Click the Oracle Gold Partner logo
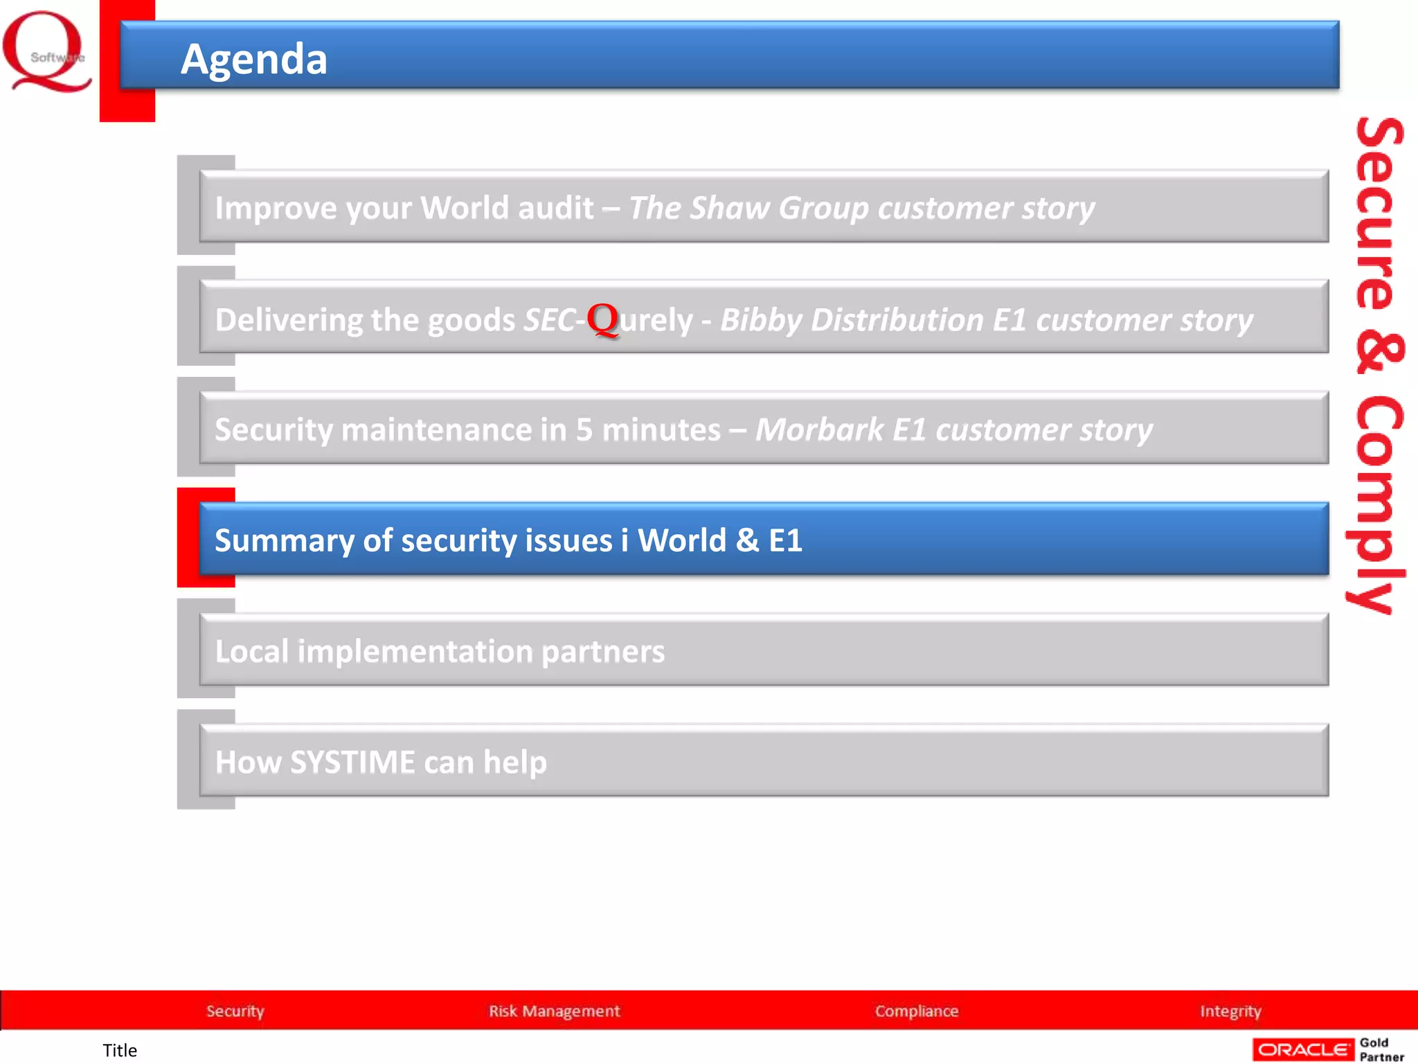1418x1064 pixels. (1329, 1049)
